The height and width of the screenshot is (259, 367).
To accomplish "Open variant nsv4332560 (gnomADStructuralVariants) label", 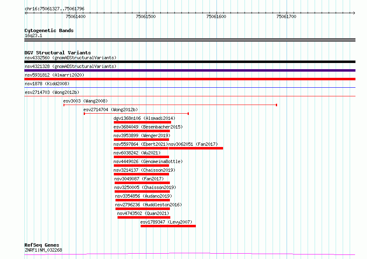I will [x=71, y=58].
